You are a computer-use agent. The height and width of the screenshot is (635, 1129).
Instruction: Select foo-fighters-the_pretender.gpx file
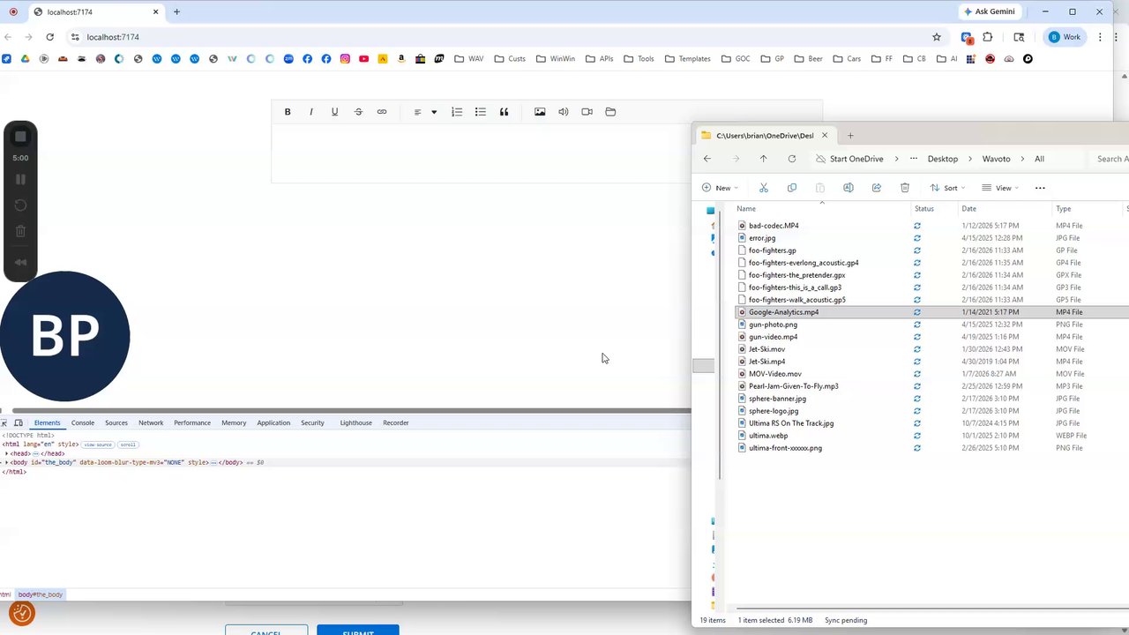[x=796, y=275]
